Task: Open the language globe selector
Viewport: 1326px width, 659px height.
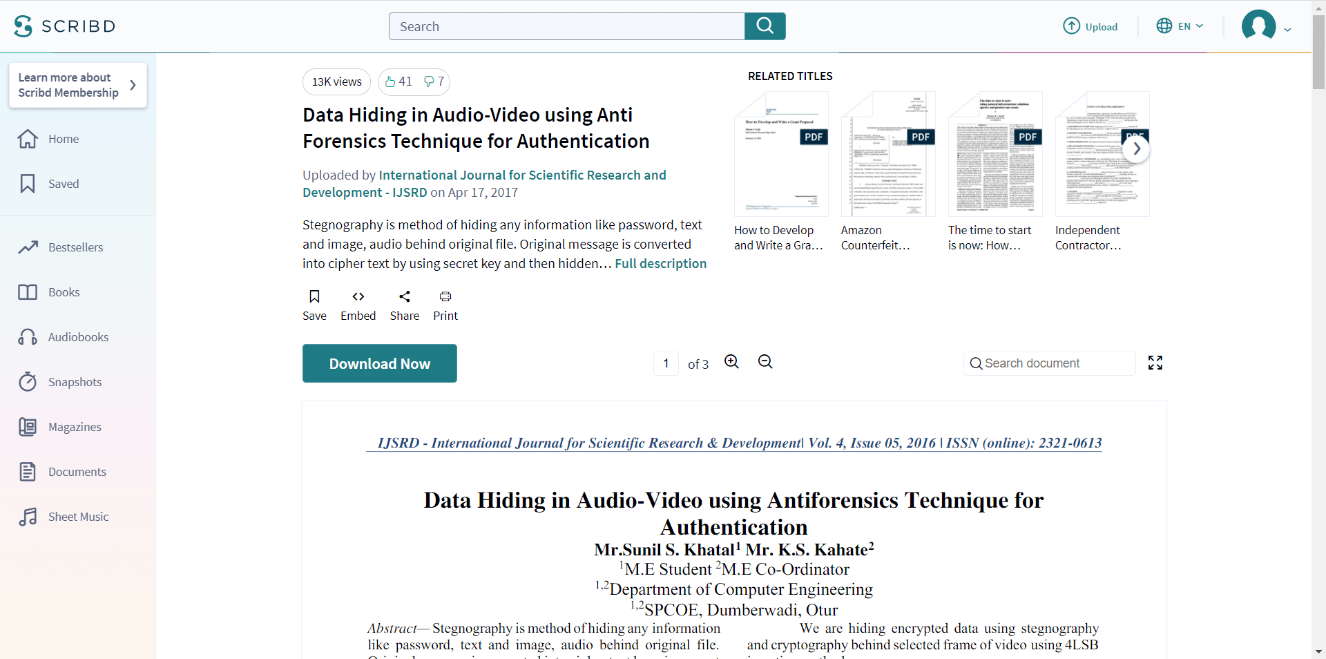Action: (1180, 26)
